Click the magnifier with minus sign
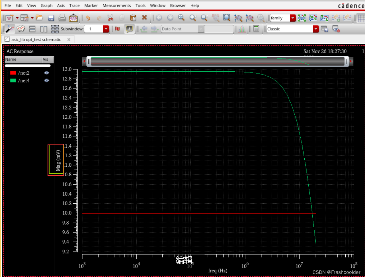 204,18
